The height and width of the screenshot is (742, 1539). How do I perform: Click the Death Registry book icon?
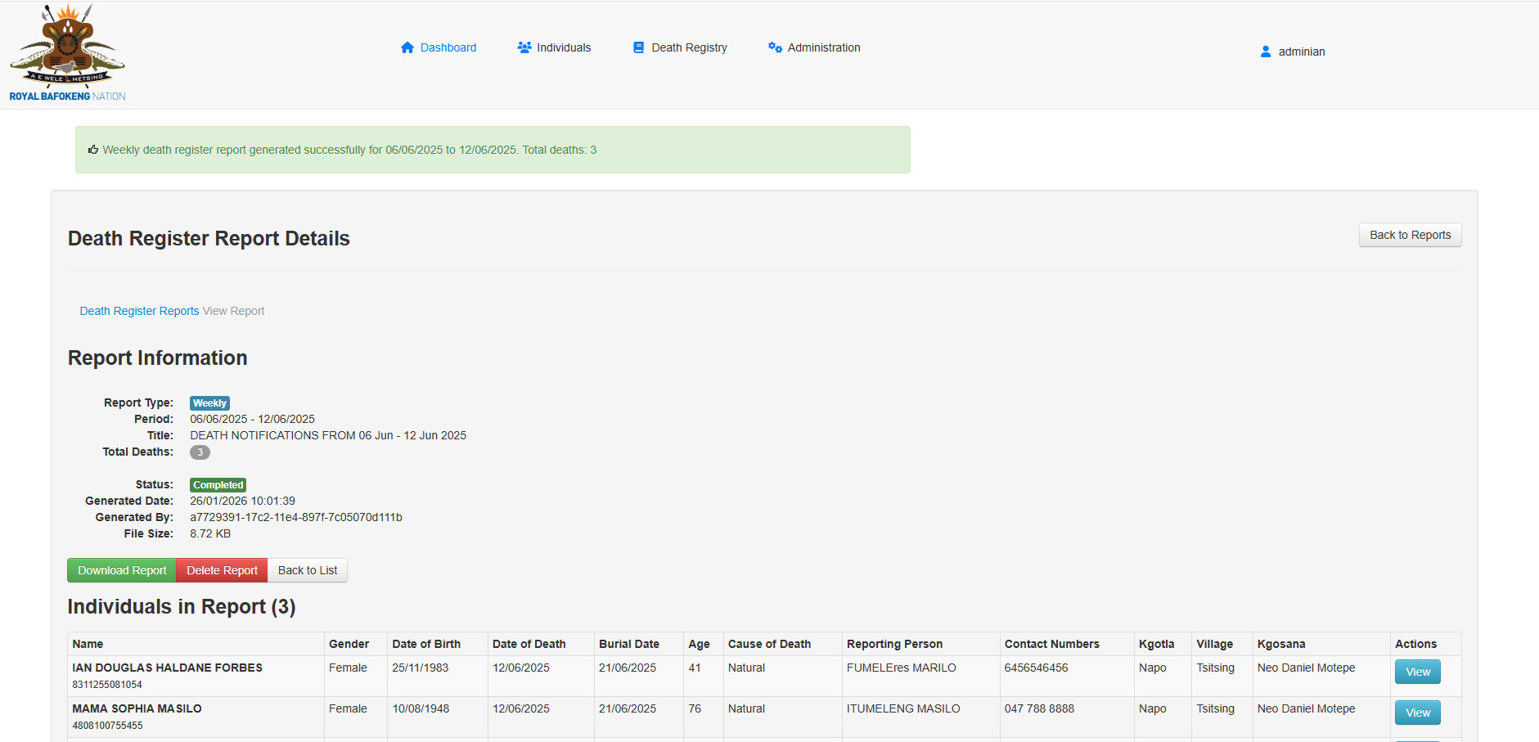(x=639, y=47)
